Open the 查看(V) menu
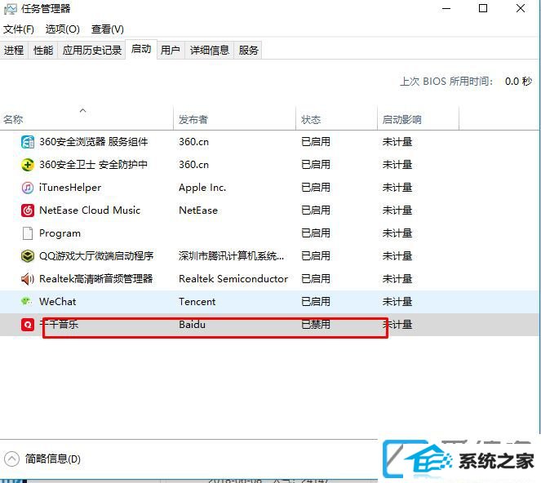 click(108, 29)
